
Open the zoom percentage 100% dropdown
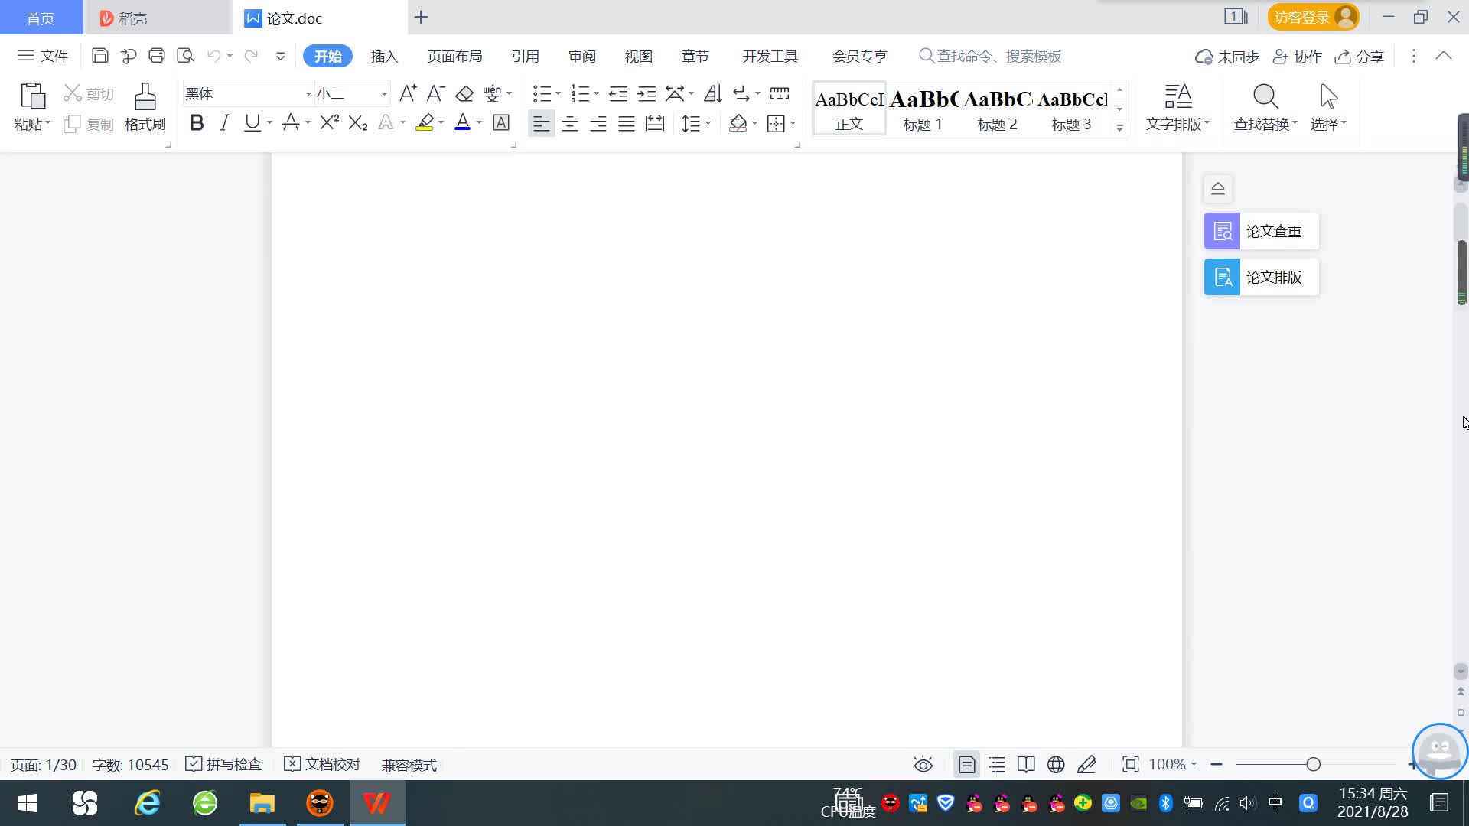pos(1173,764)
